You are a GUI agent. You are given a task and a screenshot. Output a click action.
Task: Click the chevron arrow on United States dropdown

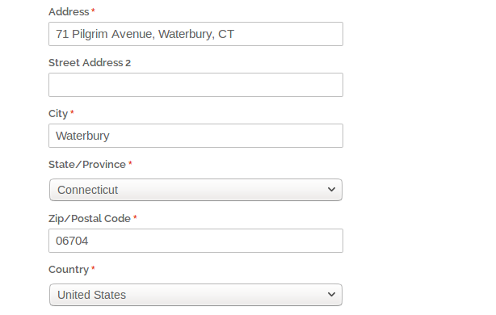point(331,295)
